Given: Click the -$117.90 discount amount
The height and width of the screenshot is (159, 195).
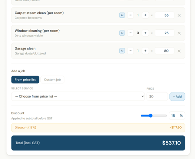Looking at the screenshot, I should [x=176, y=127].
